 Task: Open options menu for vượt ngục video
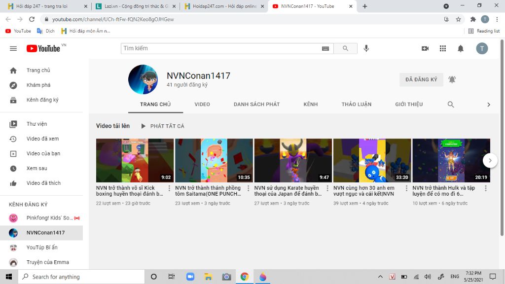click(406, 188)
